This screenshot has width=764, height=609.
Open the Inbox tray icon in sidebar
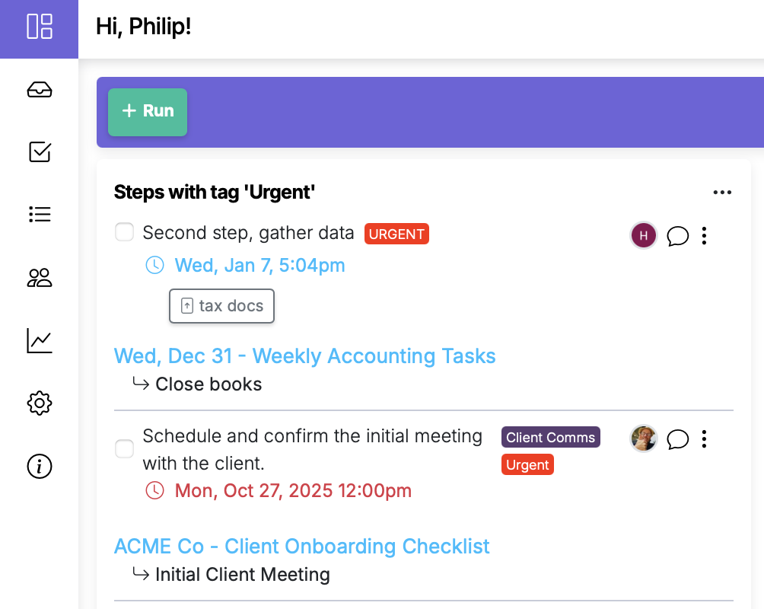pos(39,89)
